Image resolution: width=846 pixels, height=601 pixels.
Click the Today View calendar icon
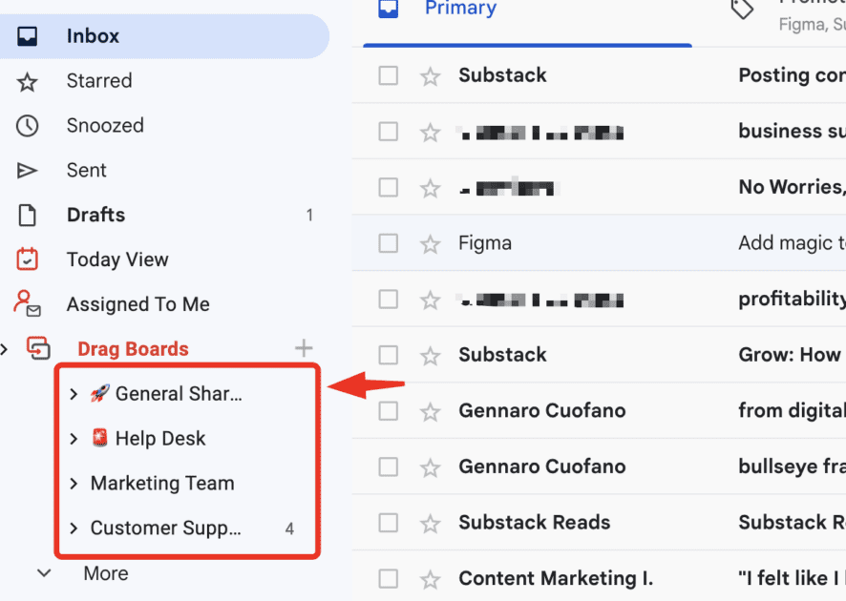pyautogui.click(x=27, y=259)
